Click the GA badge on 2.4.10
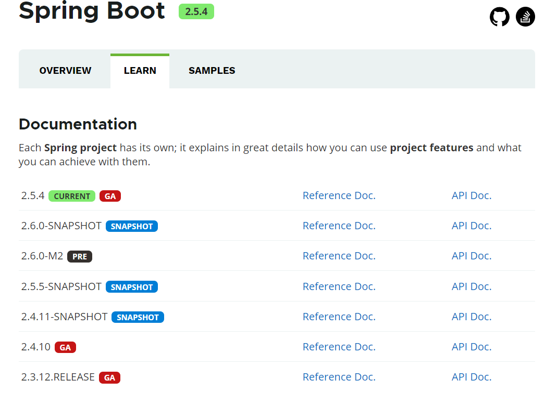 pos(65,347)
